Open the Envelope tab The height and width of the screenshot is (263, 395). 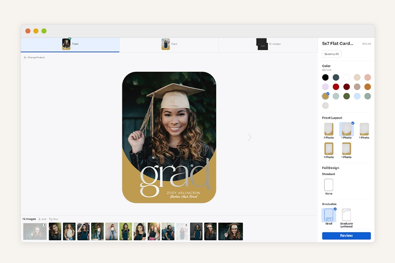click(x=268, y=44)
